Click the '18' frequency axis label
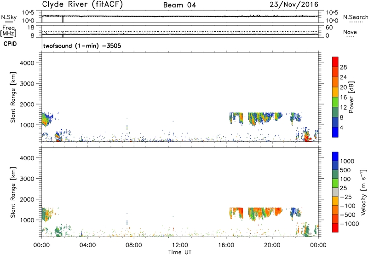This screenshot has height=255, width=368. 31,28
